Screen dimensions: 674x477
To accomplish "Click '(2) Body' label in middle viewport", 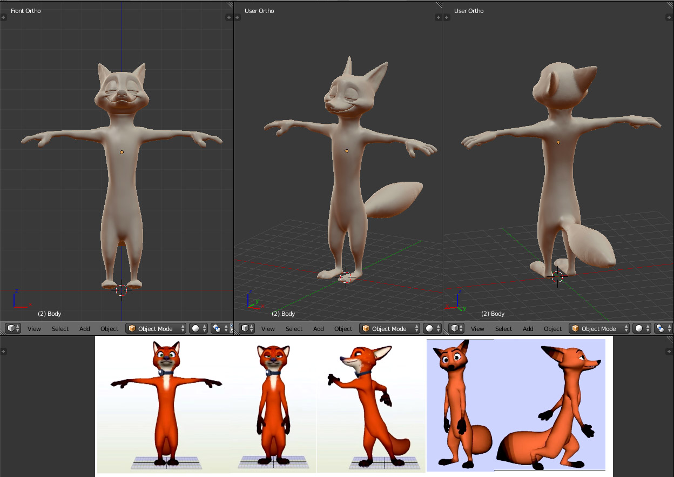I will (x=283, y=314).
